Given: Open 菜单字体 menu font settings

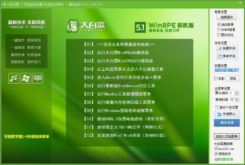Looking at the screenshot, I should pos(227,56).
